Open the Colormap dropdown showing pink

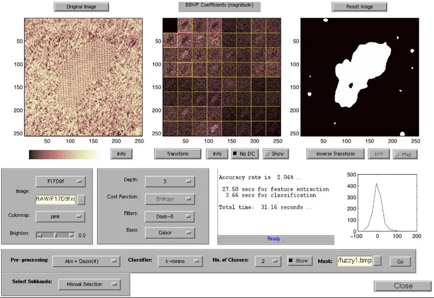pyautogui.click(x=60, y=217)
